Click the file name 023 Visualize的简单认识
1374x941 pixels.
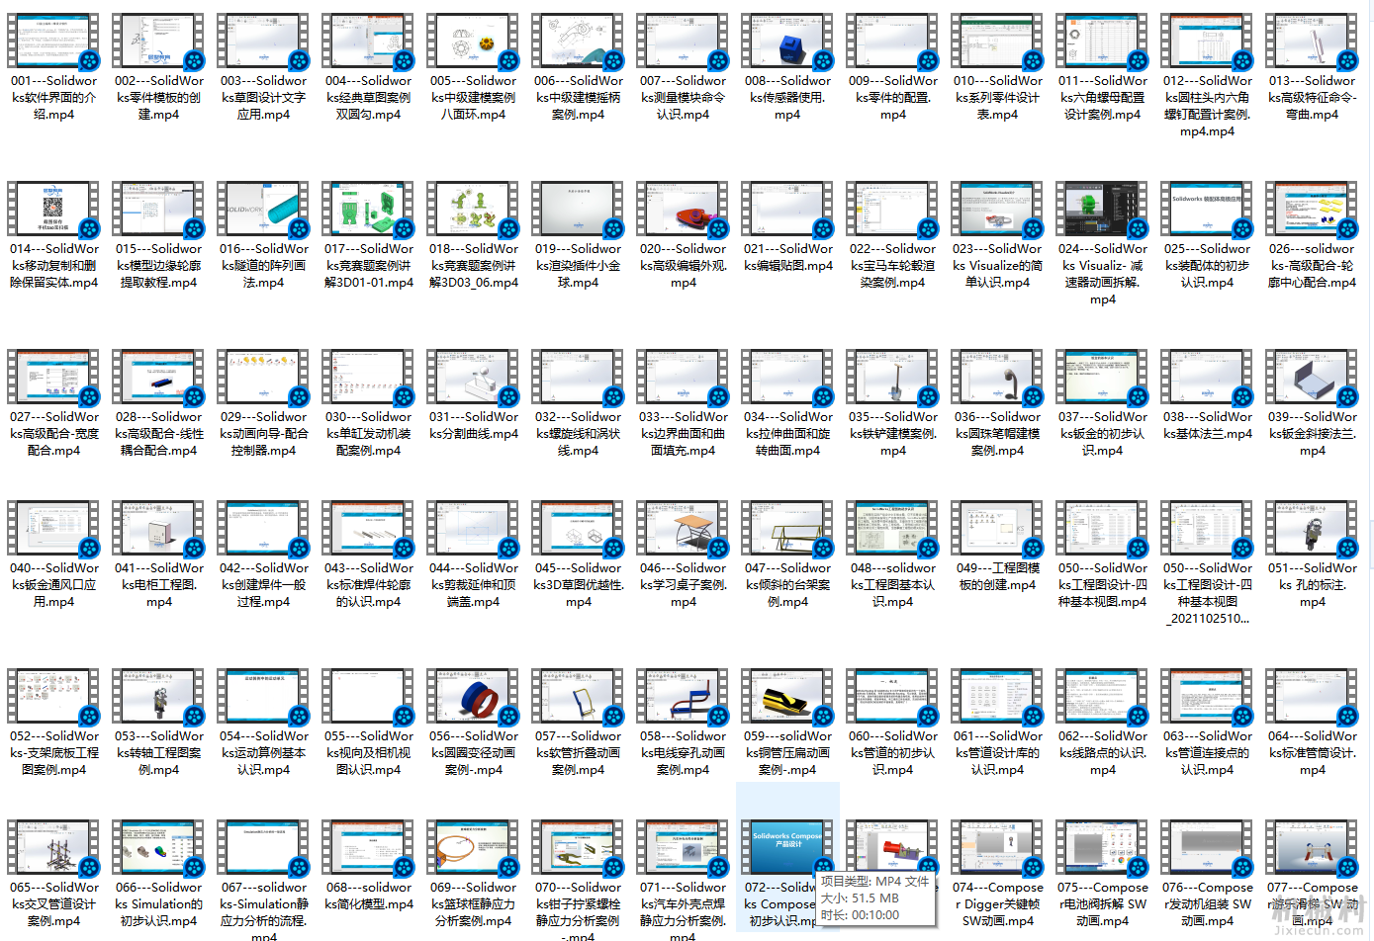997,266
